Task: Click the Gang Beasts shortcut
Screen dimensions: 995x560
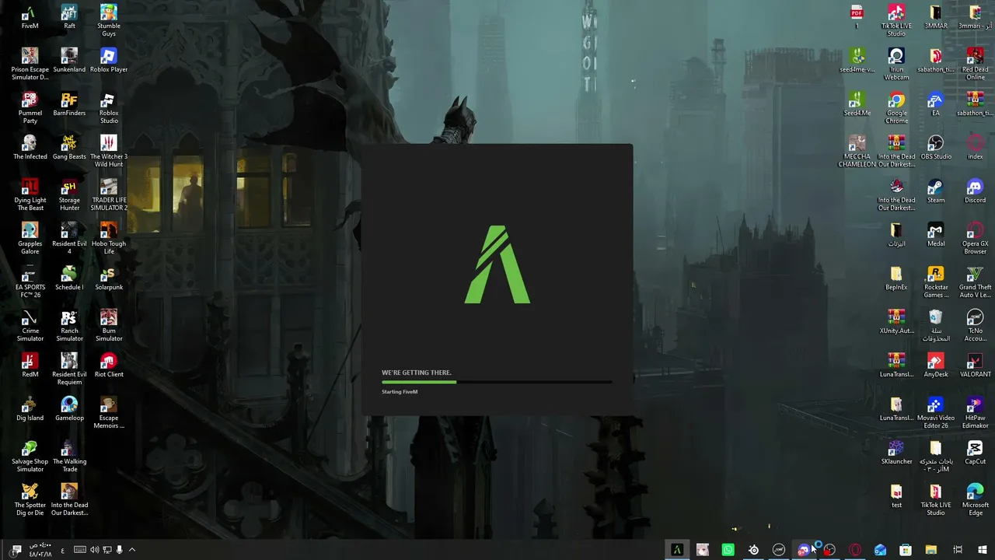Action: [69, 148]
